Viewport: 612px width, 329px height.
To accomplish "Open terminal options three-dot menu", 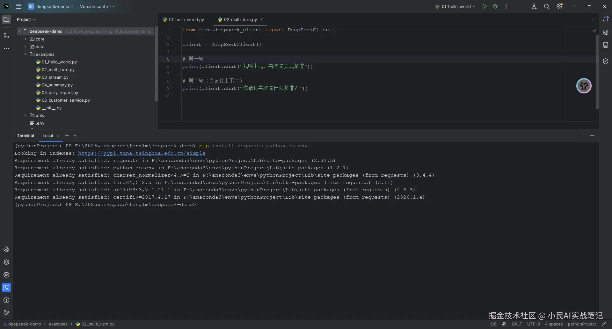I will (x=584, y=135).
